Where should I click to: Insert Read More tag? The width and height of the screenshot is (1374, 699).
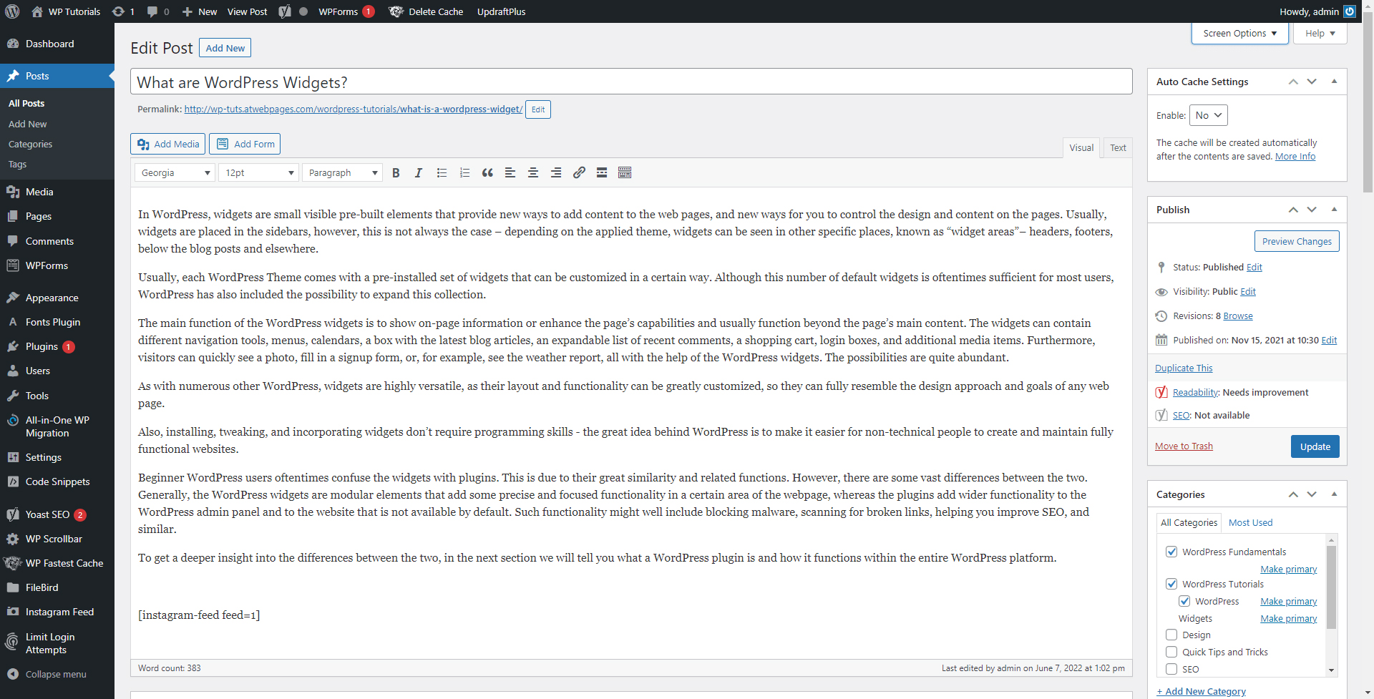point(602,172)
